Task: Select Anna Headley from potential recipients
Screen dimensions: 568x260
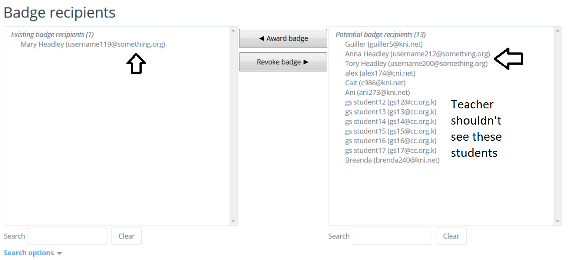Action: click(x=418, y=54)
